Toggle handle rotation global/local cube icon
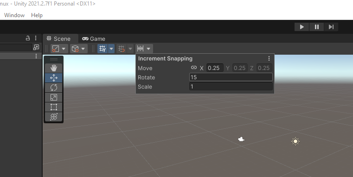Screen dimensions: 353x177 [x=75, y=49]
